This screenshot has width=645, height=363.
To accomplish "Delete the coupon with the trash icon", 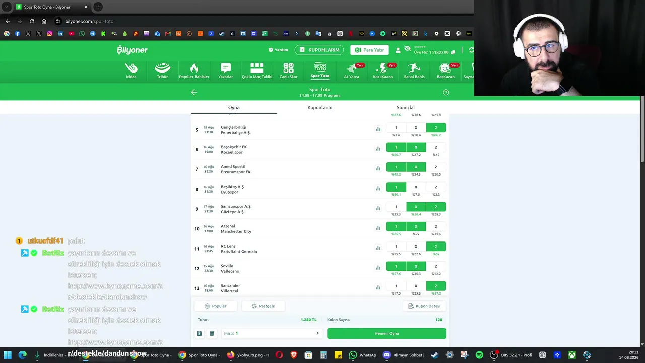I will pyautogui.click(x=212, y=333).
